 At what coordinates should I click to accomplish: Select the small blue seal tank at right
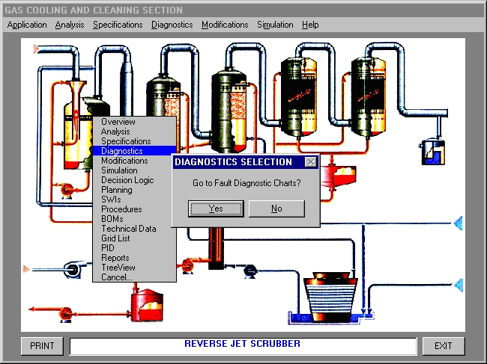point(433,152)
